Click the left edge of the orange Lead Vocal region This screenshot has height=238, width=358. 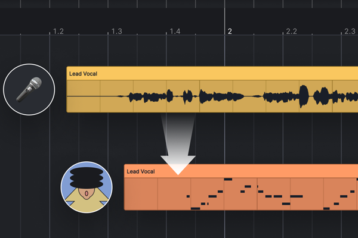(125, 187)
